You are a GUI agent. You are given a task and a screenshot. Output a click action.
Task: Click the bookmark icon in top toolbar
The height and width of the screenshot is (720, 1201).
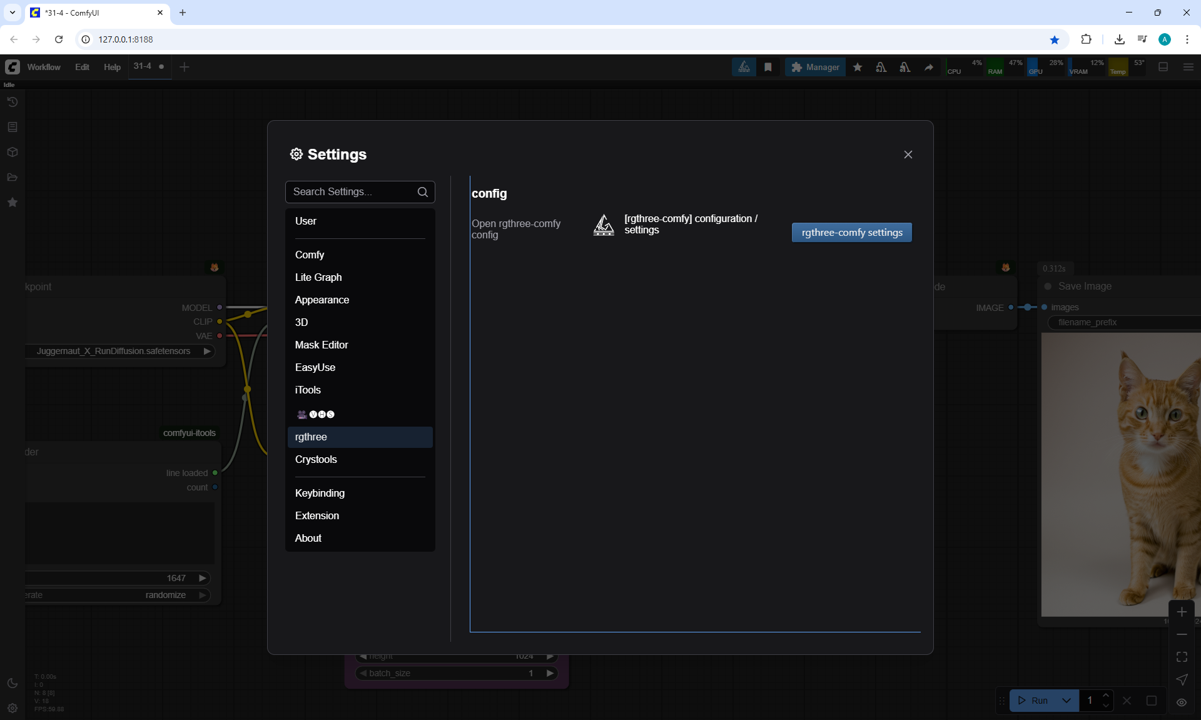768,67
